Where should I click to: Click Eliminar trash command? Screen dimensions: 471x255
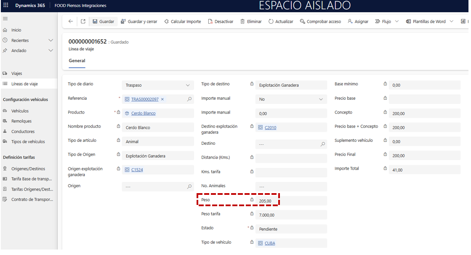click(251, 21)
